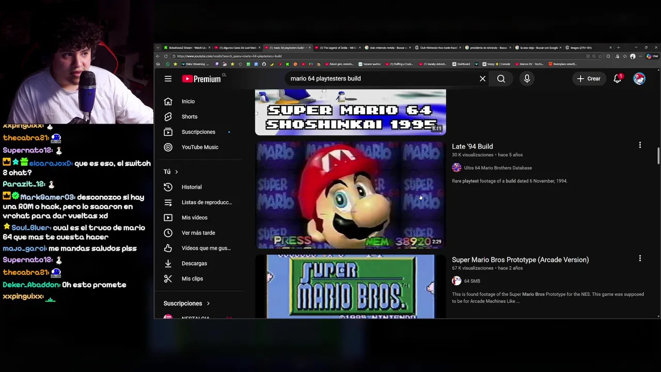The height and width of the screenshot is (372, 661).
Task: Open the notifications bell
Action: (x=617, y=79)
